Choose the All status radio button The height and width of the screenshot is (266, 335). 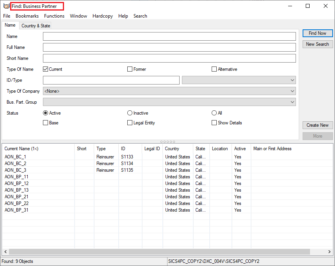pos(214,113)
